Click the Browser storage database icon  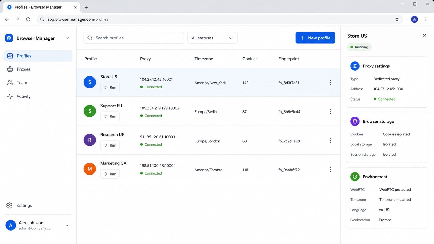point(355,121)
